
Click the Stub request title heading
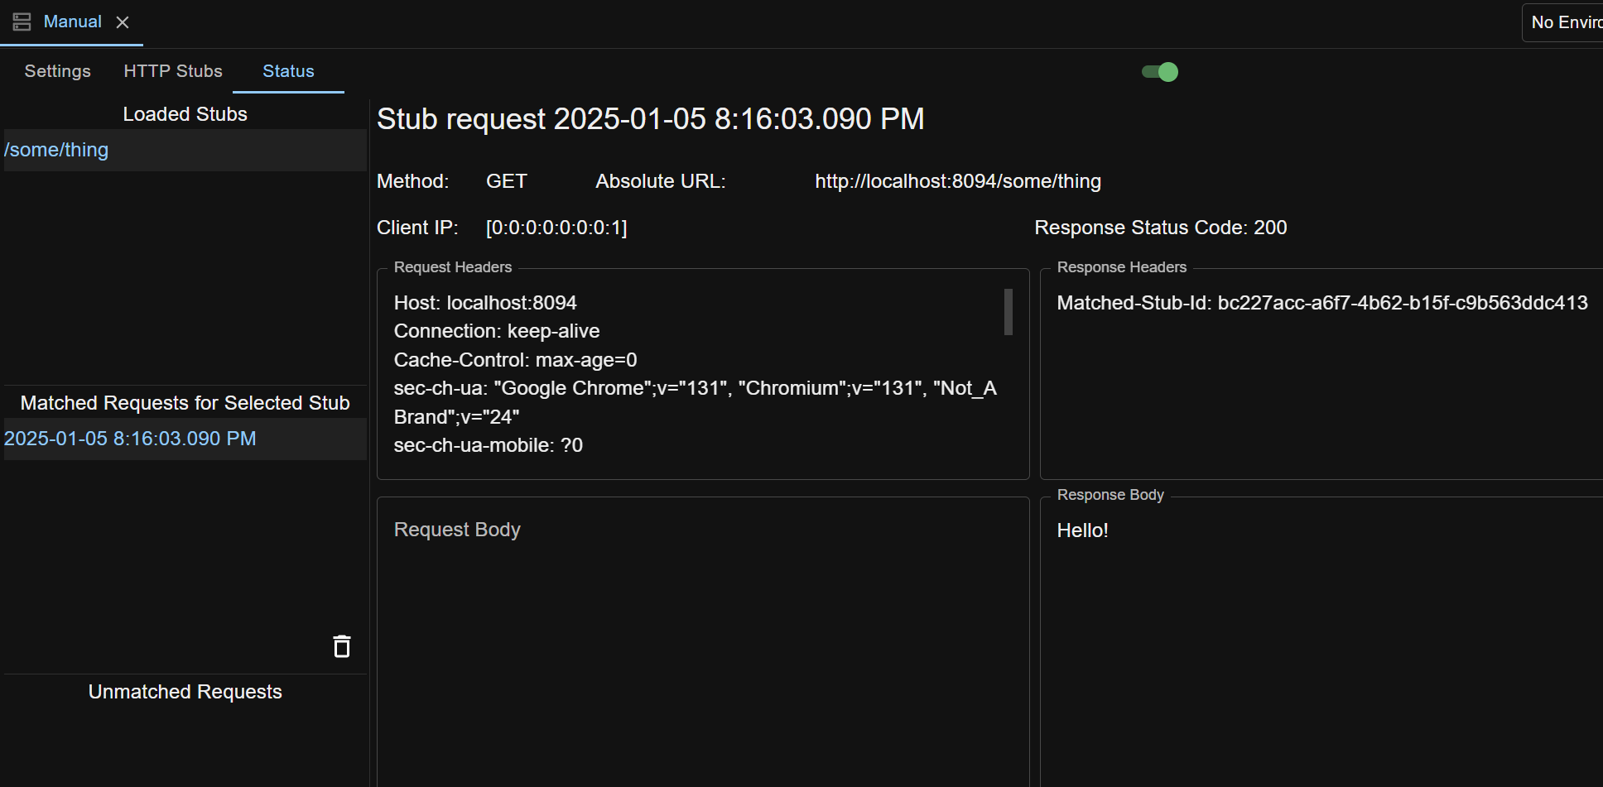tap(651, 119)
